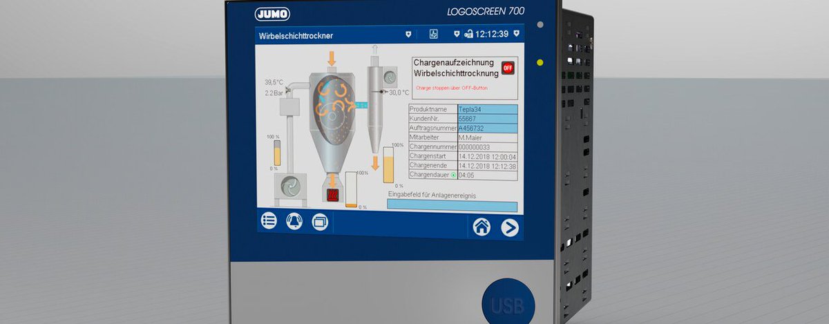829x324 pixels.
Task: Click the white exhaust arrow above the cyclone
Action: click(x=376, y=49)
